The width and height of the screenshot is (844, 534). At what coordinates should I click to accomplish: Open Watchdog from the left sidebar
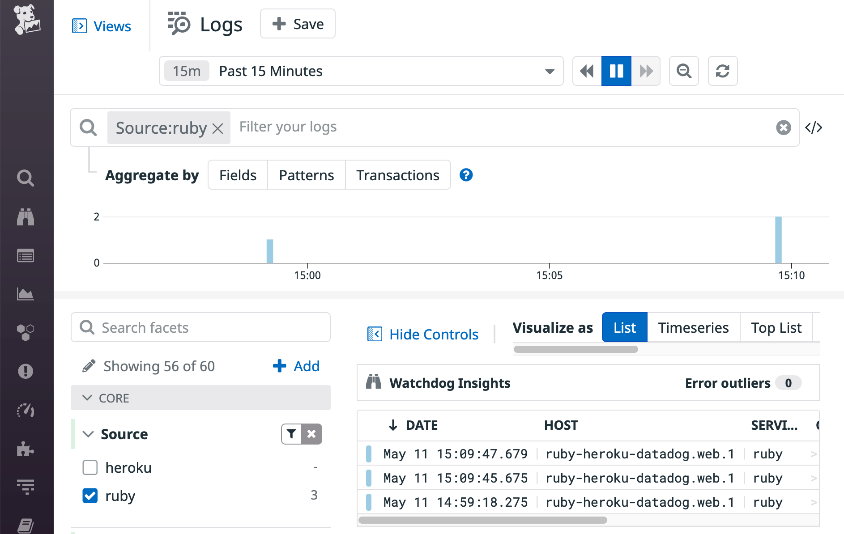(26, 217)
